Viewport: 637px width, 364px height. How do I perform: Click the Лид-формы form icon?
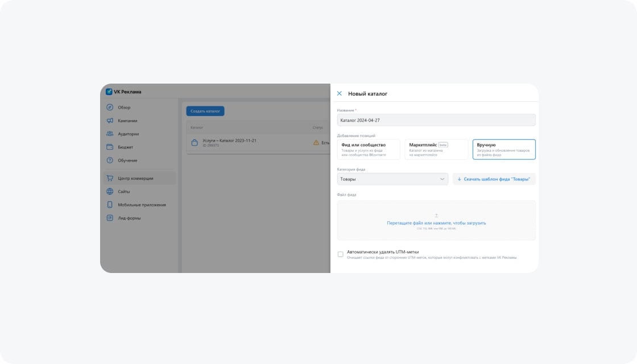[110, 218]
